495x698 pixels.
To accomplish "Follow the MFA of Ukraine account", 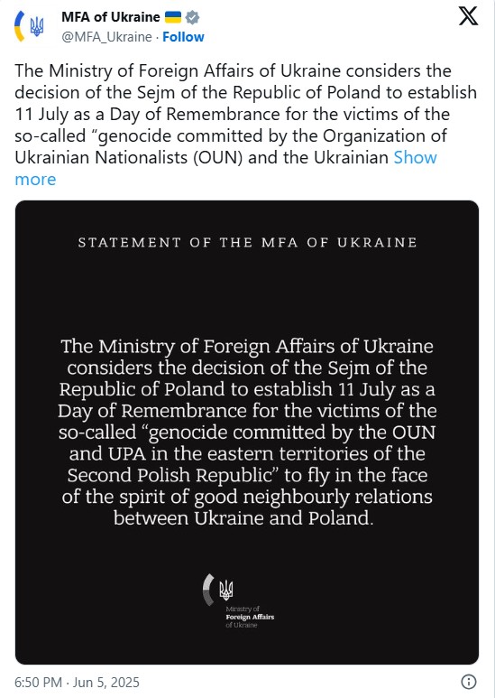I will coord(183,37).
